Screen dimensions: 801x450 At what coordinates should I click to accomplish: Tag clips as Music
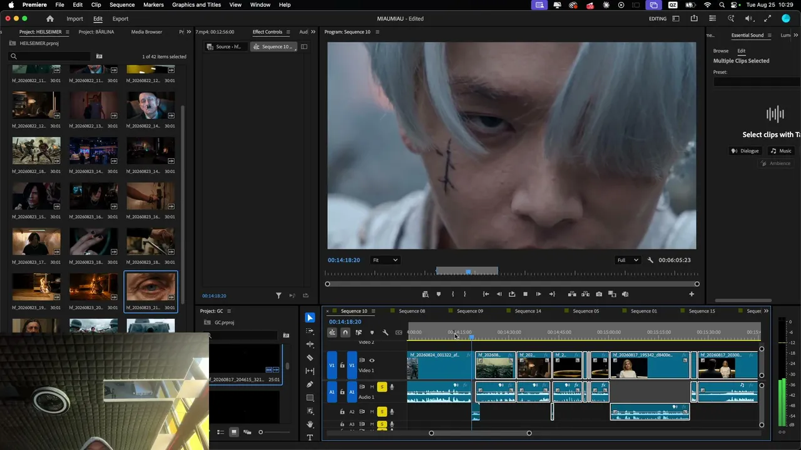(781, 151)
